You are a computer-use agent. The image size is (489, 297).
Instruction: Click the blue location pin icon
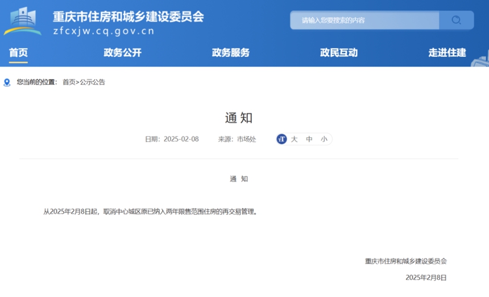7,82
